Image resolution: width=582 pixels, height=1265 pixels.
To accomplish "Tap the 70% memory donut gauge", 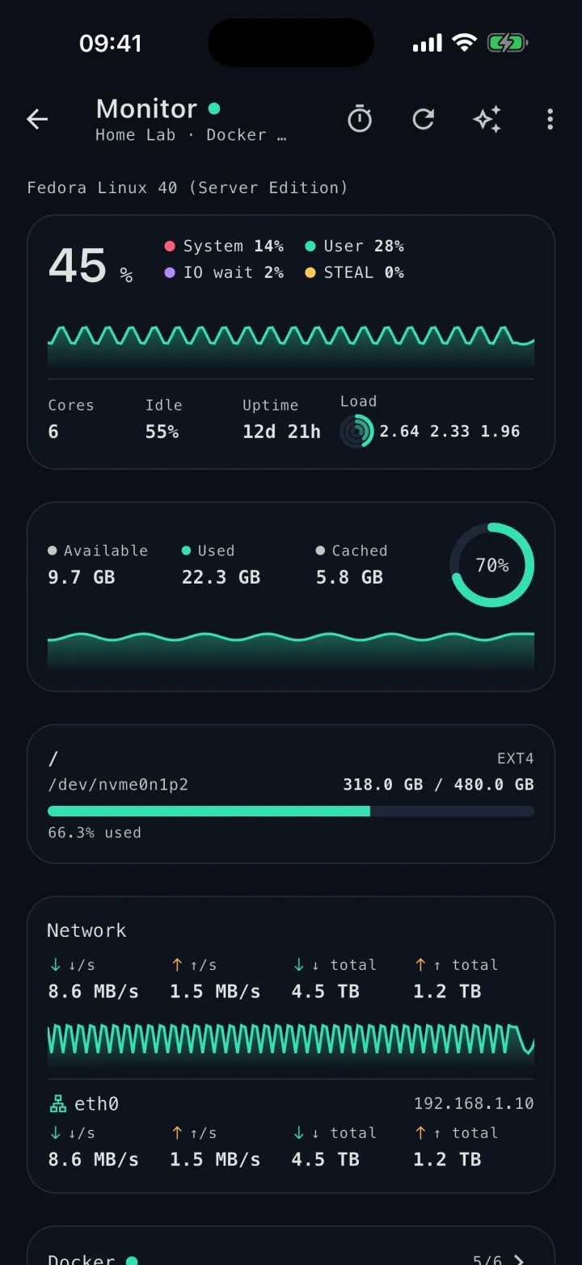I will pos(492,565).
